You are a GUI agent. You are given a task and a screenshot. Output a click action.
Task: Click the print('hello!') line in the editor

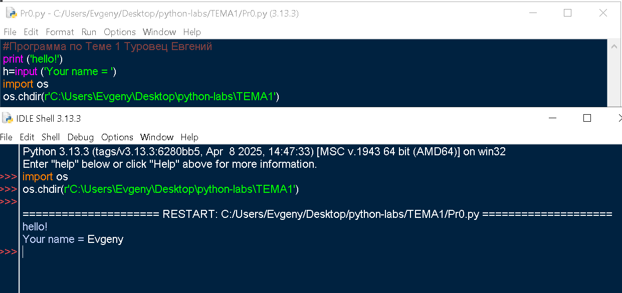pos(33,59)
